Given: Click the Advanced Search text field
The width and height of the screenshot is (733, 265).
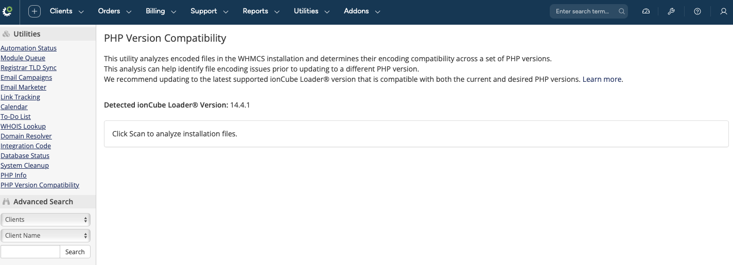Looking at the screenshot, I should (x=30, y=252).
